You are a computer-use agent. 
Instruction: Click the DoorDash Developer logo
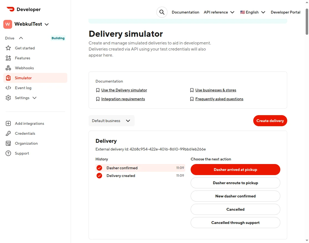[x=24, y=9]
